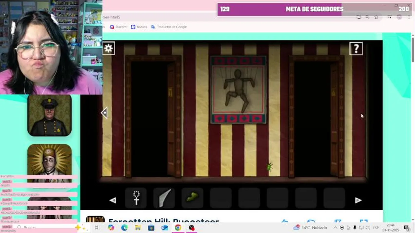
Task: Open the Chrome three-dot menu
Action: (409, 17)
